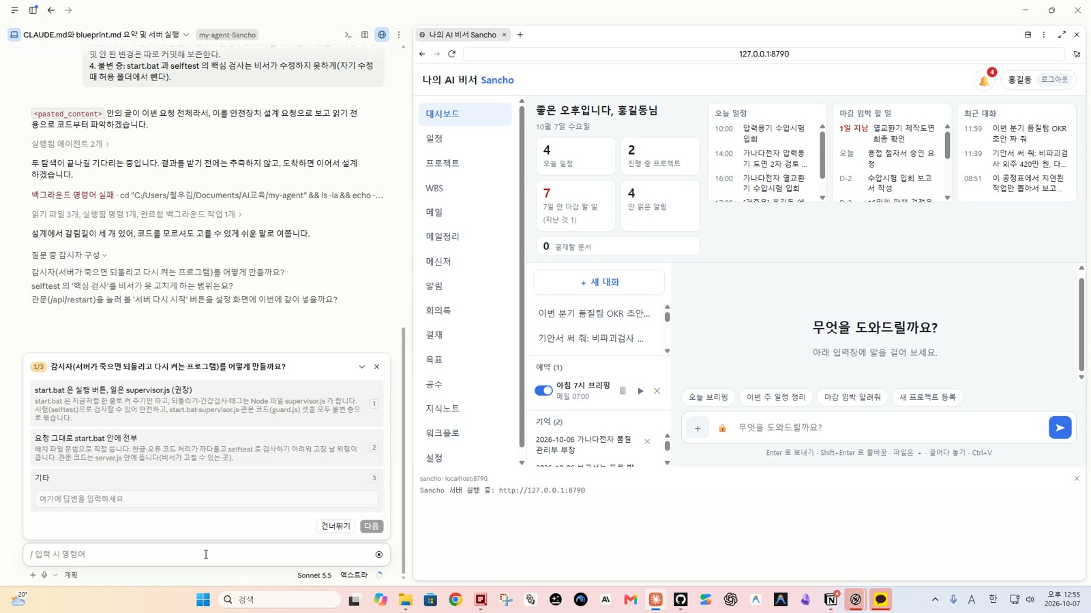This screenshot has width=1091, height=613.
Task: Expand the preview pane to fullscreen
Action: (1062, 35)
